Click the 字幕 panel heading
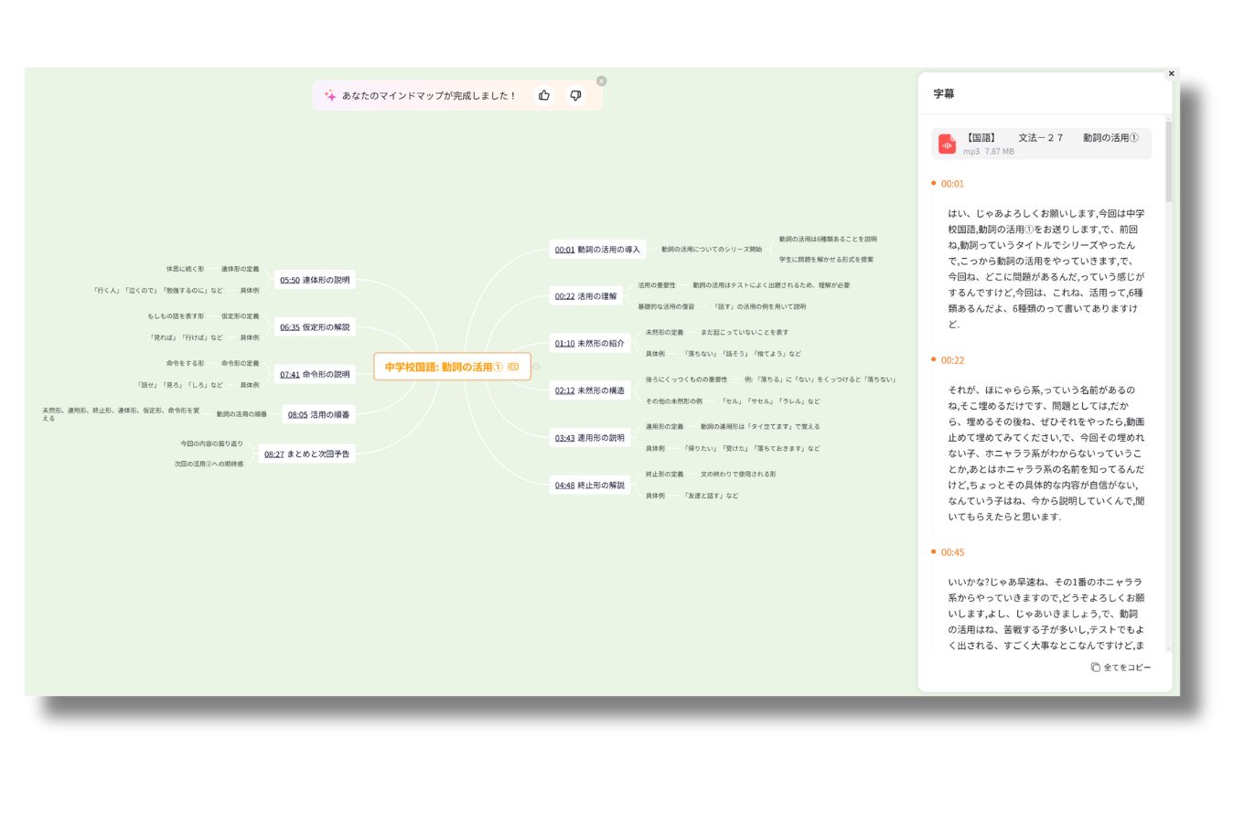1244x823 pixels. 944,94
